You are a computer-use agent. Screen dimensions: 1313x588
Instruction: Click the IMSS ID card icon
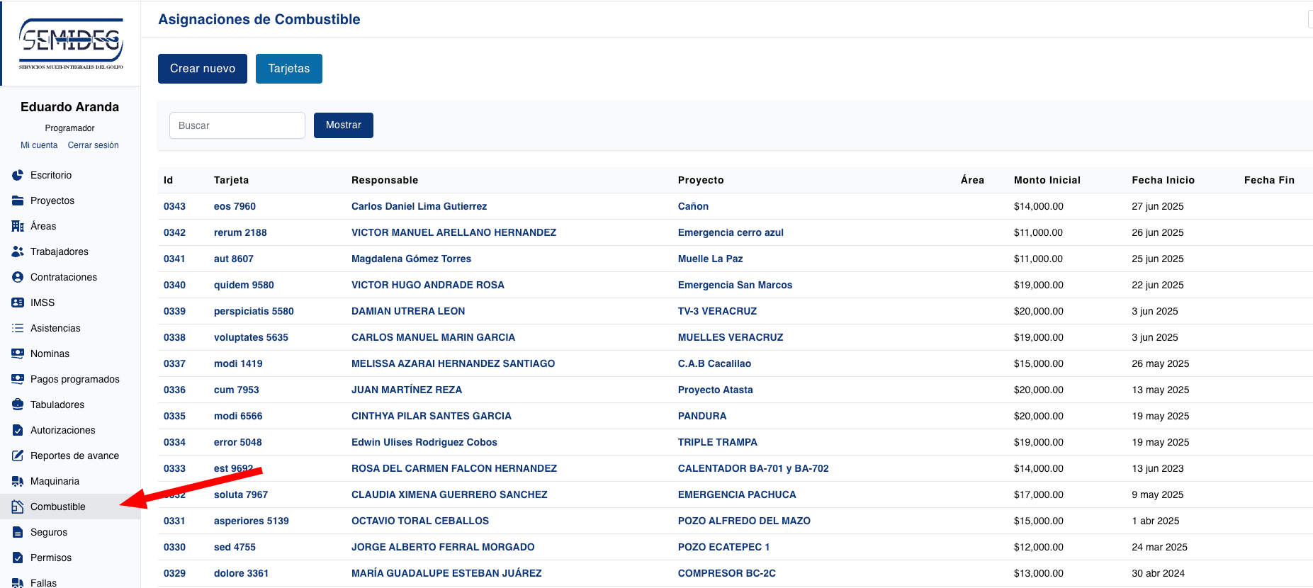point(18,303)
